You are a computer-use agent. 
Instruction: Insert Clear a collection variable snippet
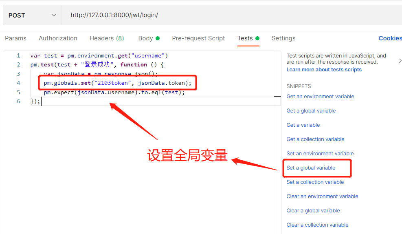click(x=317, y=225)
